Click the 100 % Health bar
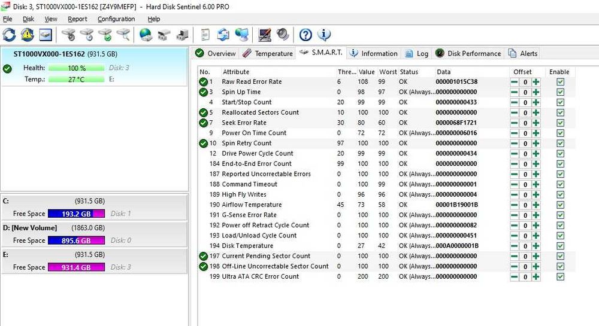Screen dimensions: 599x326 [x=77, y=68]
